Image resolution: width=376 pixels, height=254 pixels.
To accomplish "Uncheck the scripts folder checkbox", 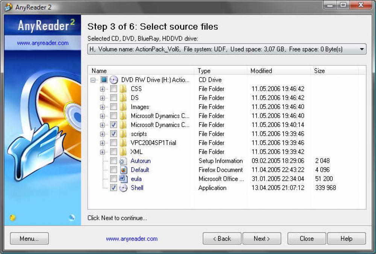I will (114, 134).
